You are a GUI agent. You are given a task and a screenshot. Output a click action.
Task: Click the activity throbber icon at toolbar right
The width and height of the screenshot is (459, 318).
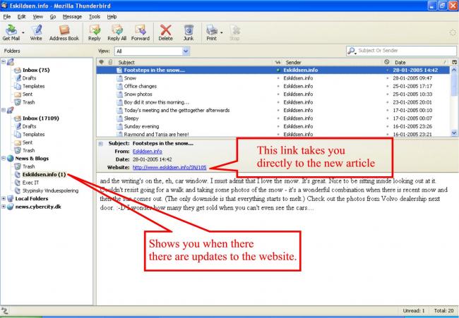[x=453, y=32]
